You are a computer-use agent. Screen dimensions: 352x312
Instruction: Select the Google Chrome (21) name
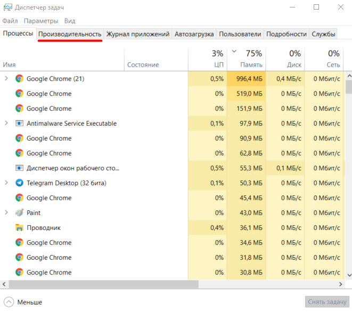pos(55,79)
